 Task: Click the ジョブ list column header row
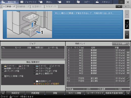33,47
